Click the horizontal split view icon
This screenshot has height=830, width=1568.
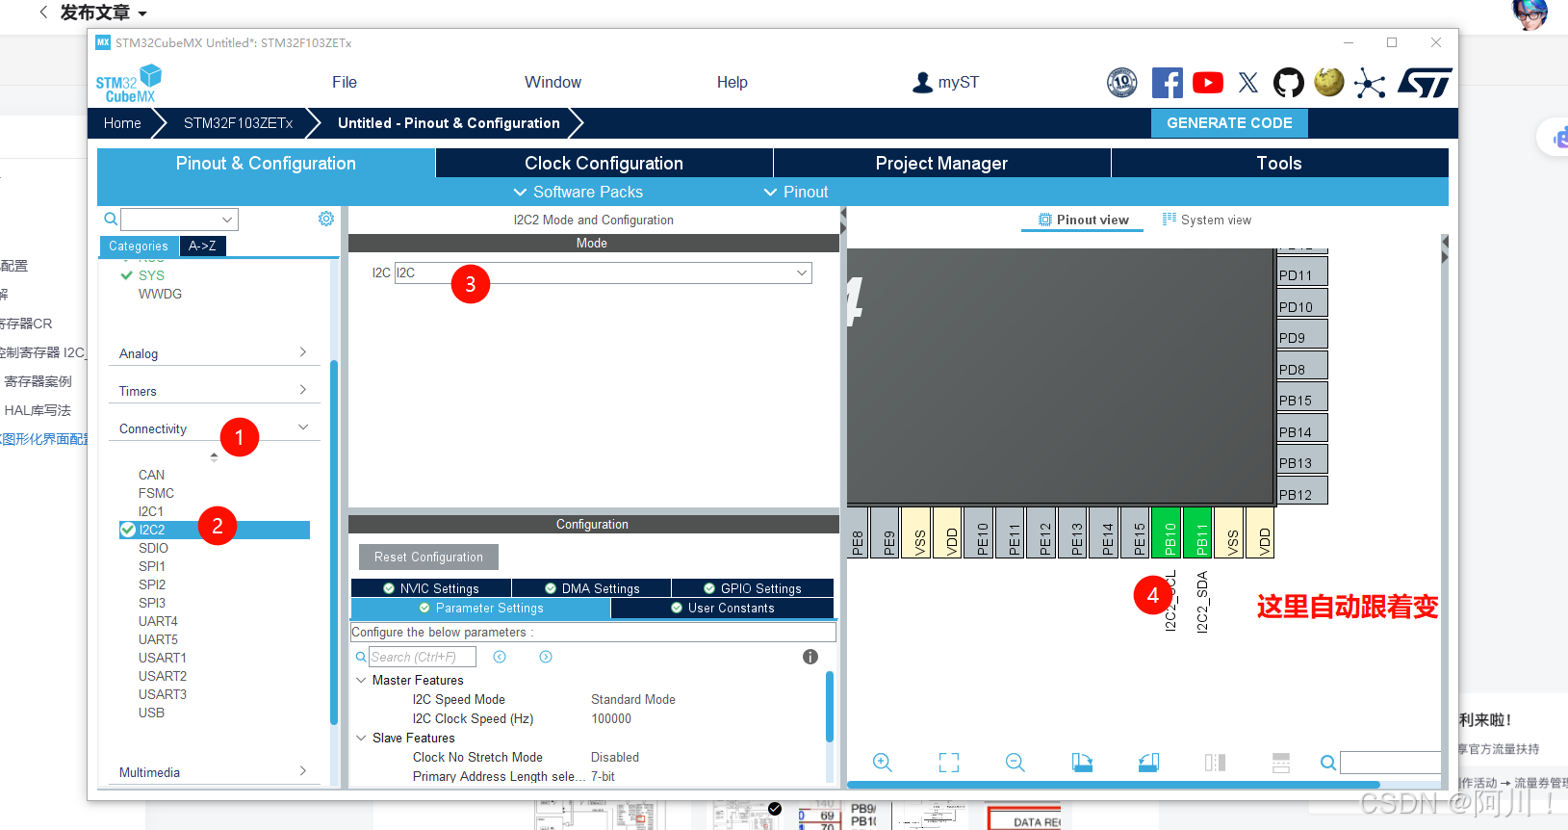point(1281,763)
